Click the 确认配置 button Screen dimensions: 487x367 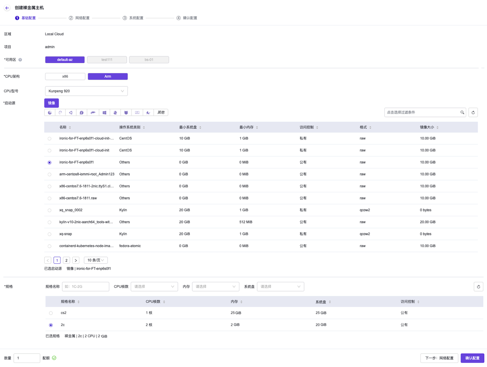(x=472, y=358)
